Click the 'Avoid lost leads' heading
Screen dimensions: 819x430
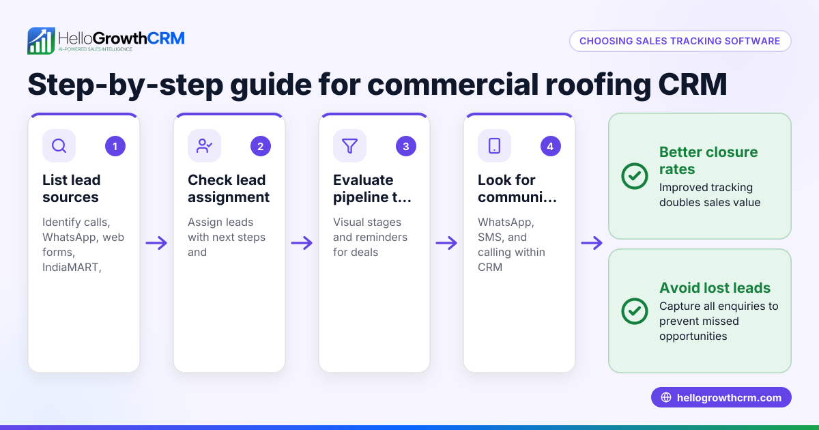[715, 287]
